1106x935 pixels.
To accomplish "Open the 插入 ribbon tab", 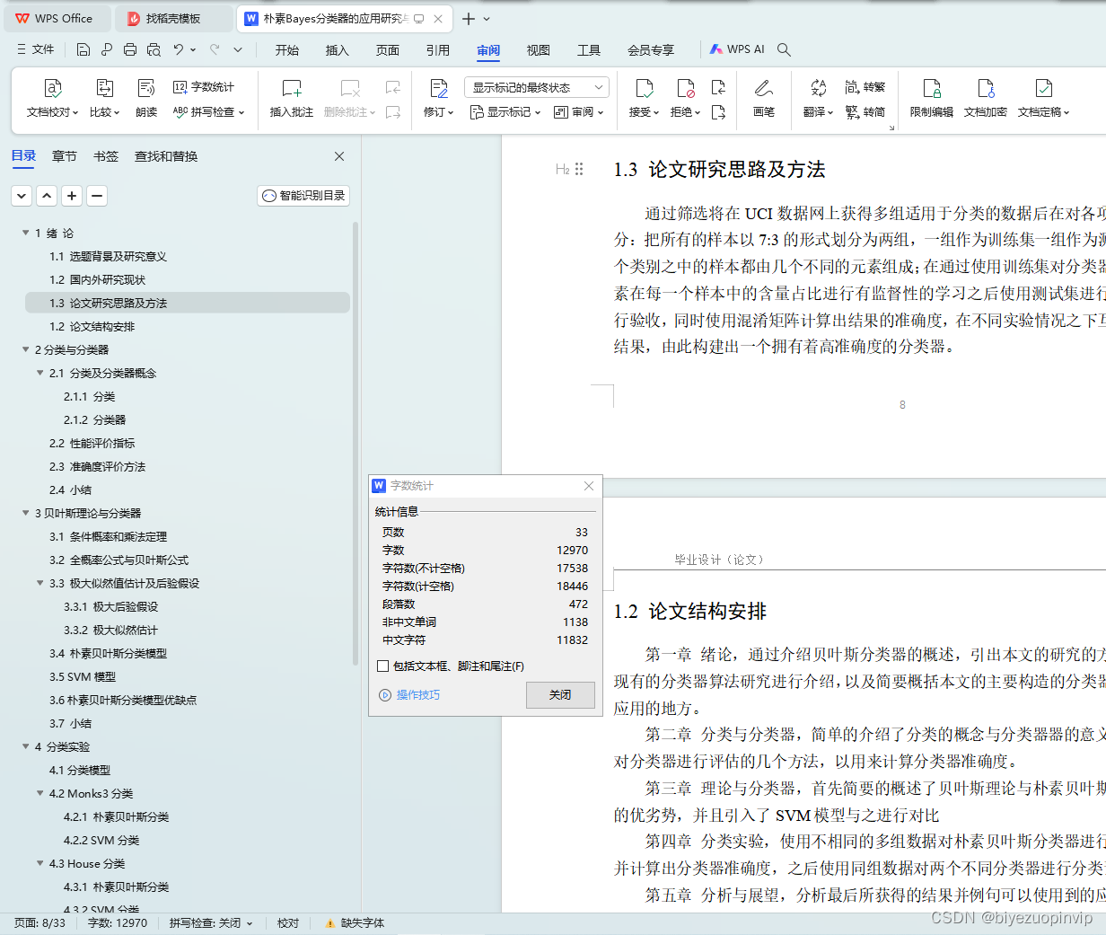I will tap(338, 50).
